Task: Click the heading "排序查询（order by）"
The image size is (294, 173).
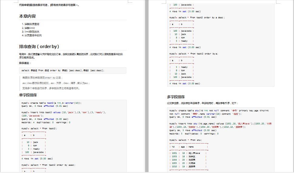Action: click(39, 47)
